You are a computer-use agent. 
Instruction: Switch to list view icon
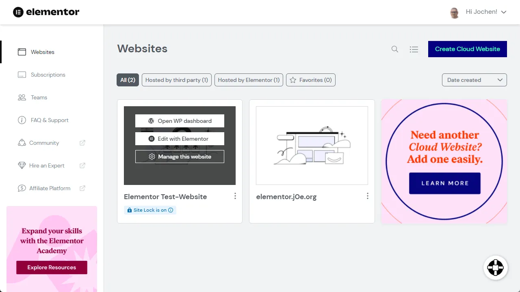point(414,49)
